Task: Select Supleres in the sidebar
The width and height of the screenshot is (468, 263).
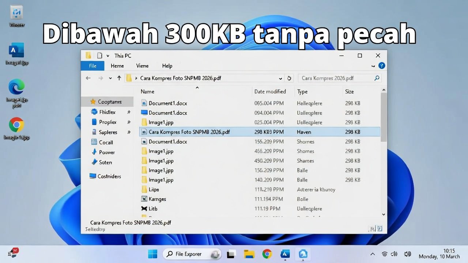Action: coord(107,132)
